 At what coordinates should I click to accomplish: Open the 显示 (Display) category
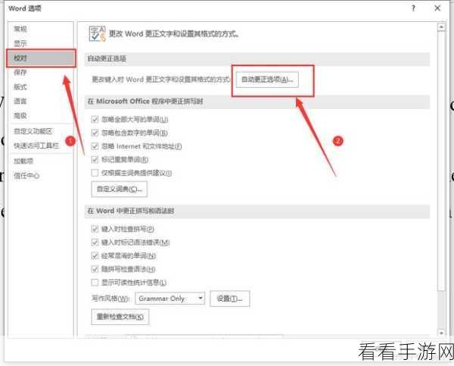click(20, 43)
